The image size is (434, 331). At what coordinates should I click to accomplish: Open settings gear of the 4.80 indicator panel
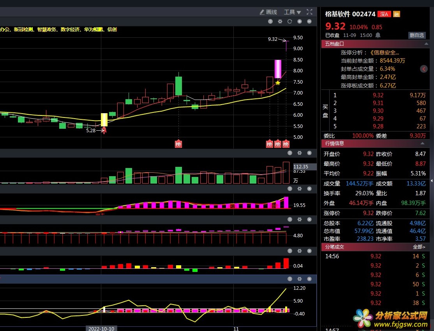click(x=300, y=219)
